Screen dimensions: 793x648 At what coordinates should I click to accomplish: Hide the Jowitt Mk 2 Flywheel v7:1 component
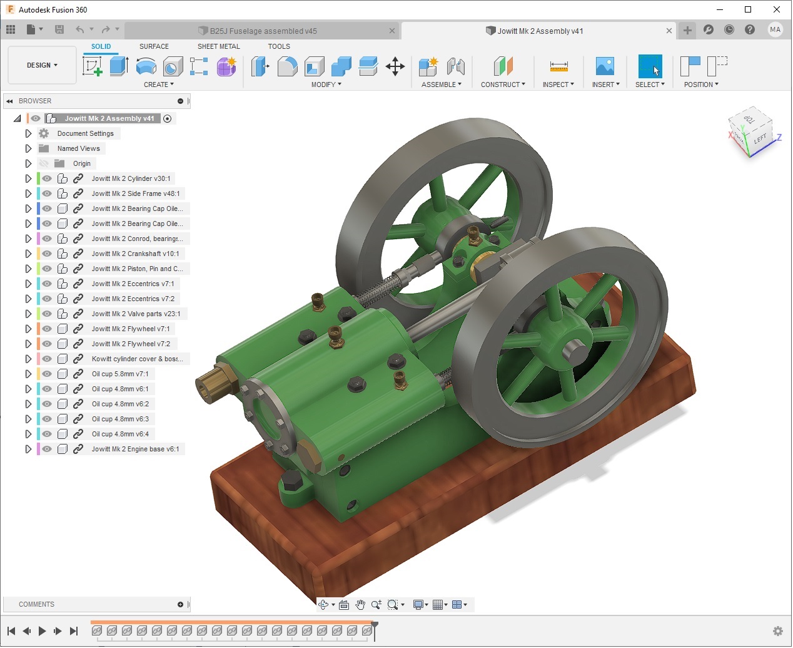point(47,329)
